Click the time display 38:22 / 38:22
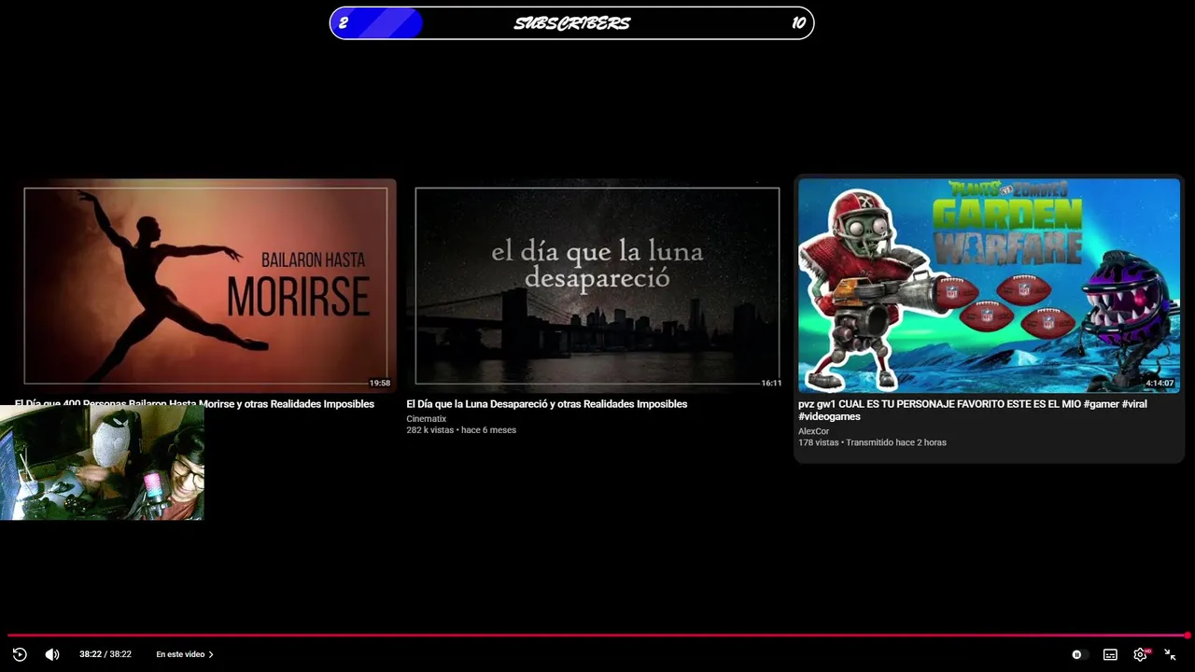1195x672 pixels. click(105, 654)
